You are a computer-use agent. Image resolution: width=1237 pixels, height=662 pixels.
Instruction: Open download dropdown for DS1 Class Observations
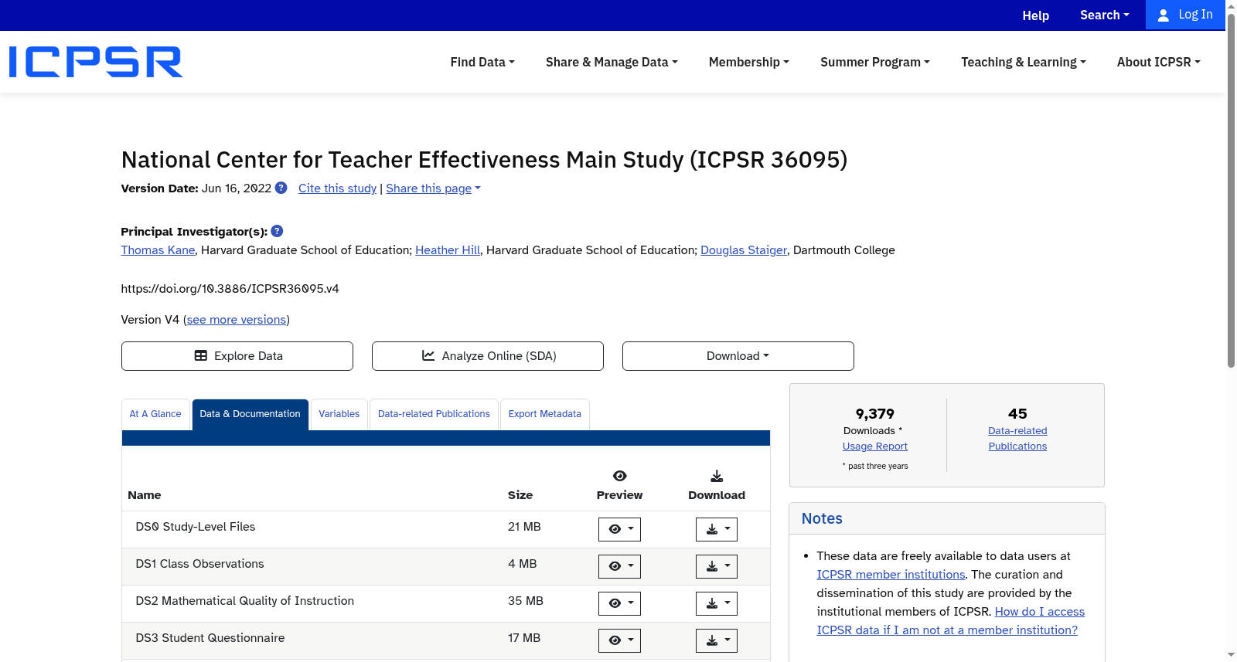717,566
